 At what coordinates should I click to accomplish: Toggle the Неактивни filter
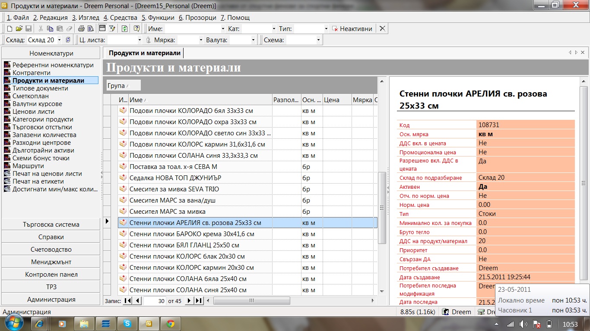pyautogui.click(x=352, y=29)
